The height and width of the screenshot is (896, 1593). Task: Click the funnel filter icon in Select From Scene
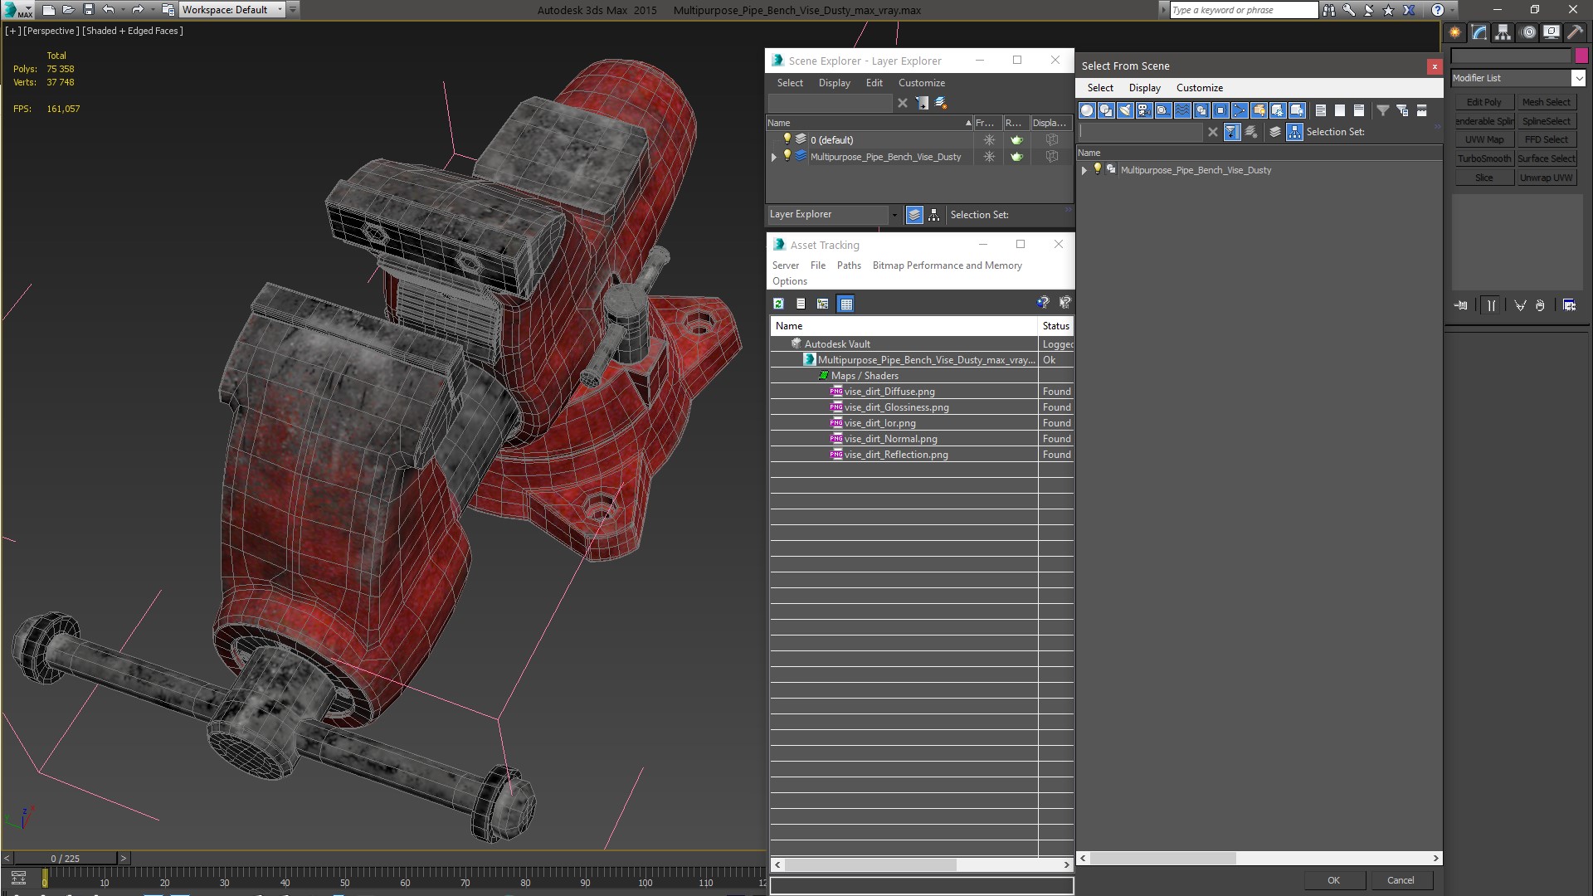pos(1382,110)
